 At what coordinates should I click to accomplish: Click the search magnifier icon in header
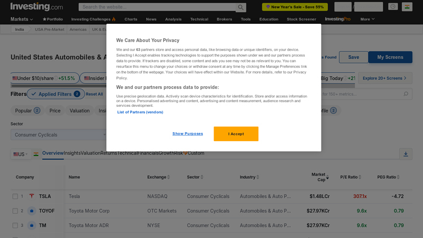tap(241, 7)
